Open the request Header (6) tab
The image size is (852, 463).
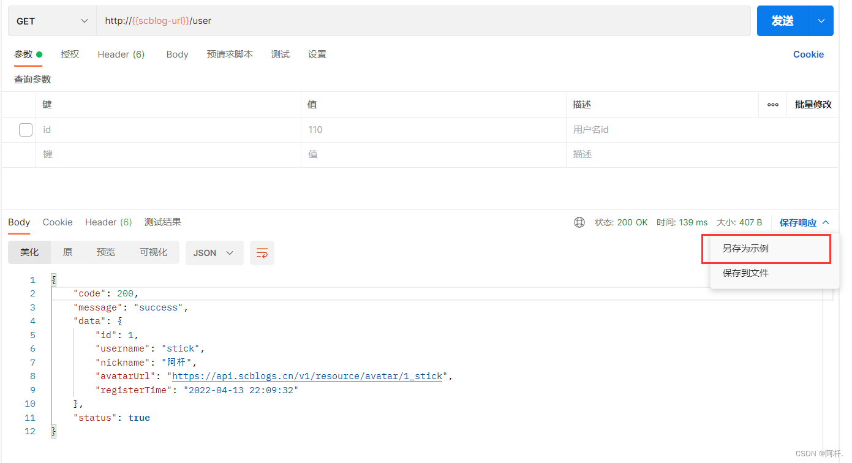coord(121,55)
